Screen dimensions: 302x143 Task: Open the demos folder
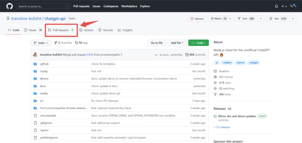[44, 78]
